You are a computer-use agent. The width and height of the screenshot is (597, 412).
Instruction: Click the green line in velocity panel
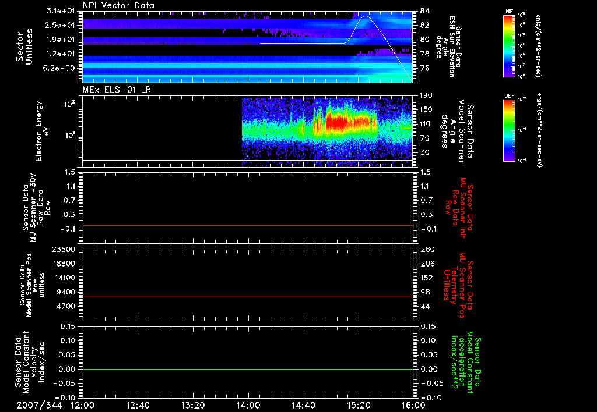[248, 369]
